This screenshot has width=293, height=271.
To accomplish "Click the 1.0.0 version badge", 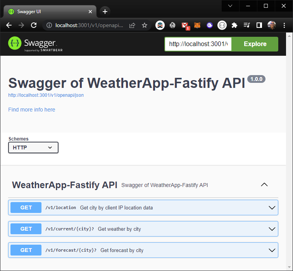I will 256,79.
